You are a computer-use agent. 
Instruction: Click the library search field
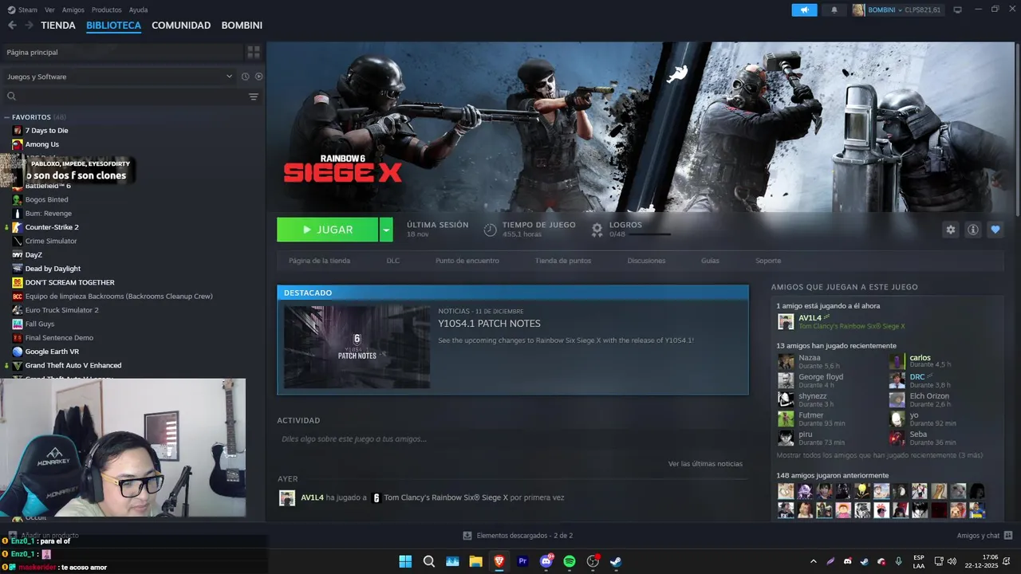[124, 96]
